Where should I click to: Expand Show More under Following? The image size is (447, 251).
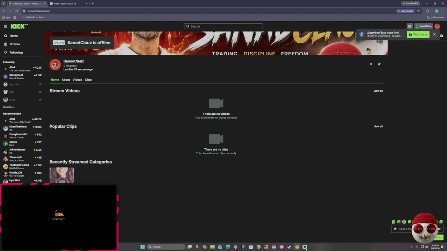9,107
